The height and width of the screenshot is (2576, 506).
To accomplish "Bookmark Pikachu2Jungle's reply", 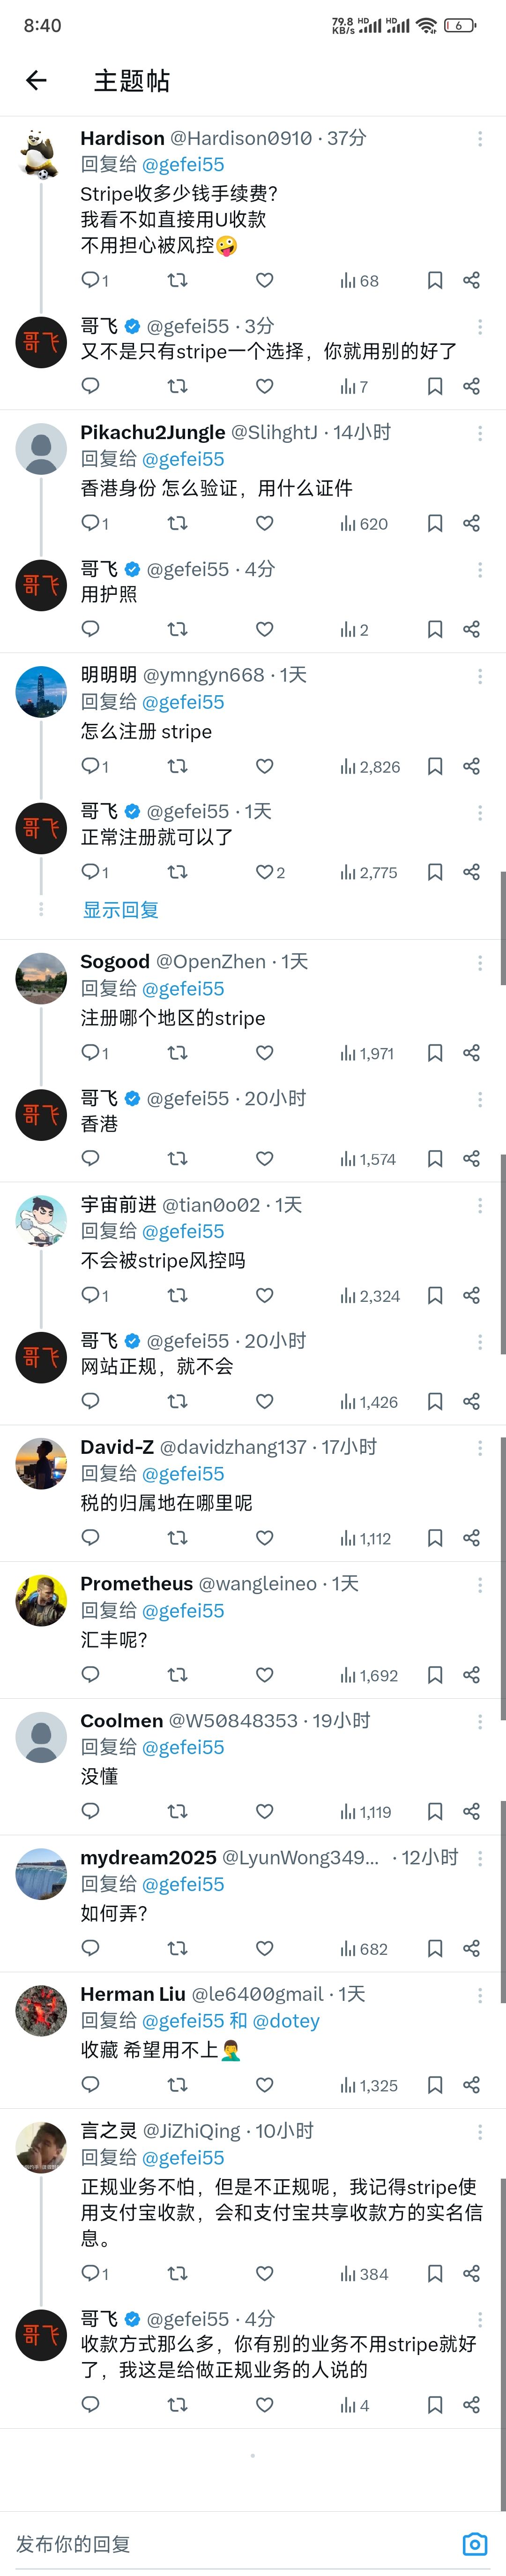I will pos(435,523).
